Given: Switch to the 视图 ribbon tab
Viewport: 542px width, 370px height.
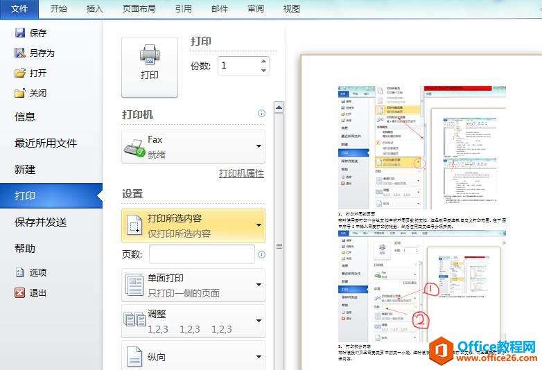Looking at the screenshot, I should coord(291,8).
